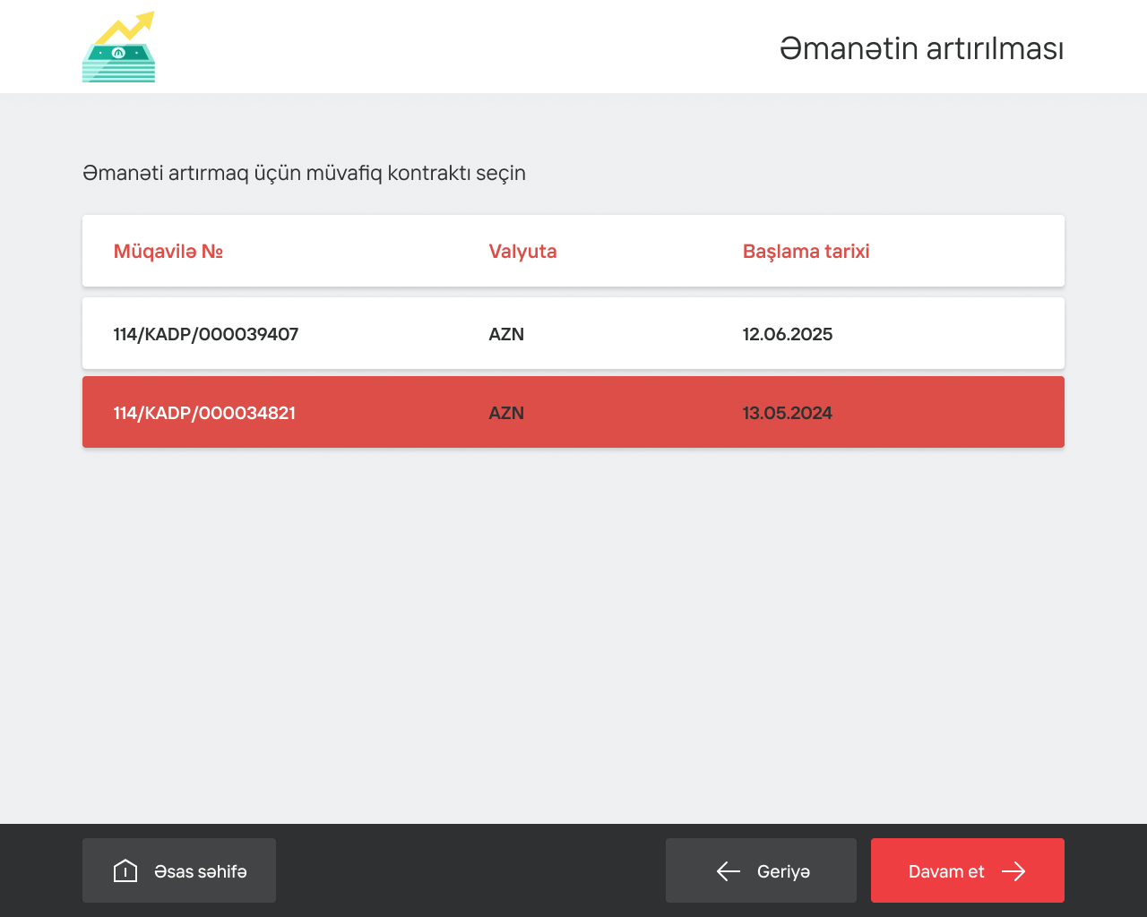Click the date 12.06.2025
The width and height of the screenshot is (1147, 917).
pos(788,334)
